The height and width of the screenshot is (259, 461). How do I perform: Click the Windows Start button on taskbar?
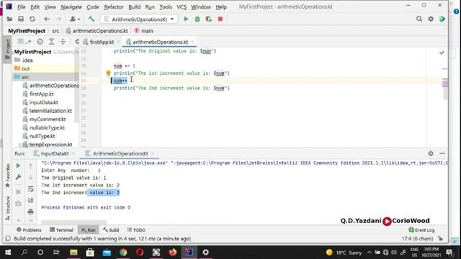tap(8, 253)
